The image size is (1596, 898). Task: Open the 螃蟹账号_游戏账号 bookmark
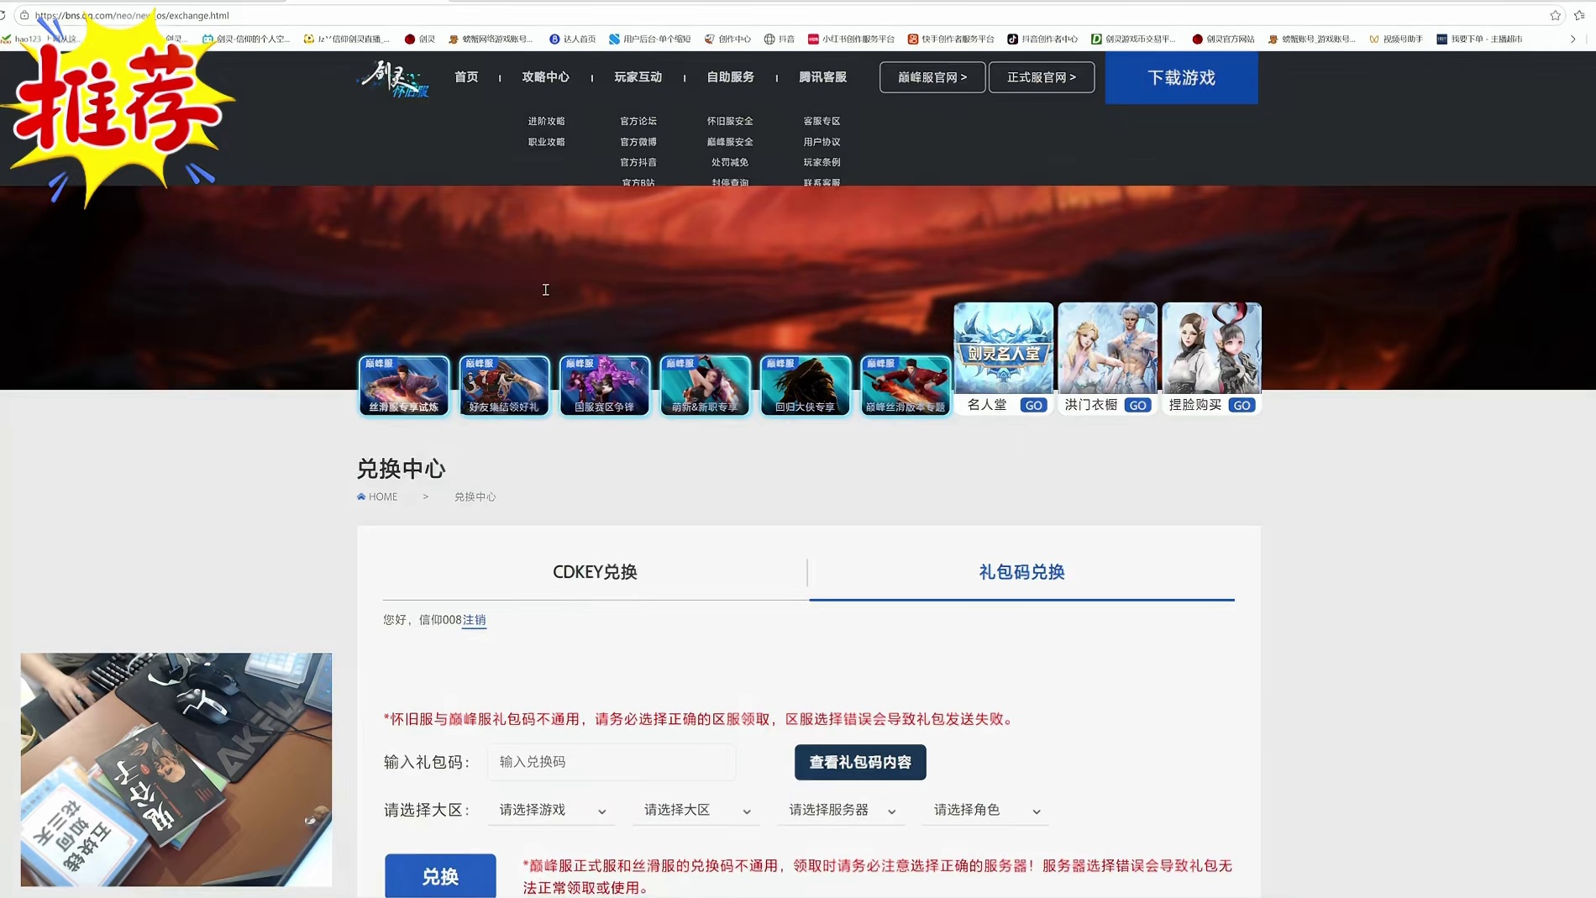pos(1311,39)
